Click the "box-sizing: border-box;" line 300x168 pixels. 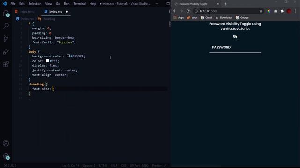pos(54,37)
